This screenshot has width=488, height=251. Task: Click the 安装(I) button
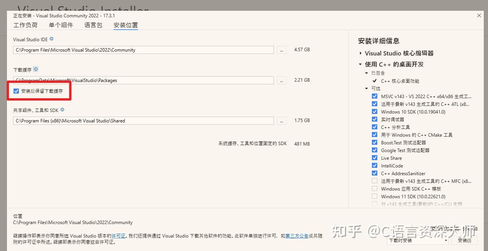click(x=464, y=240)
